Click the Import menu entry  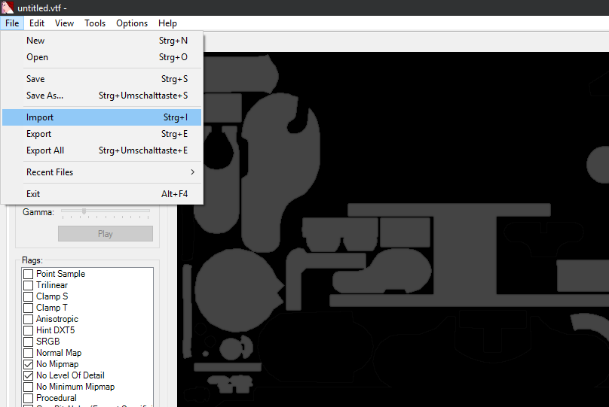(102, 117)
